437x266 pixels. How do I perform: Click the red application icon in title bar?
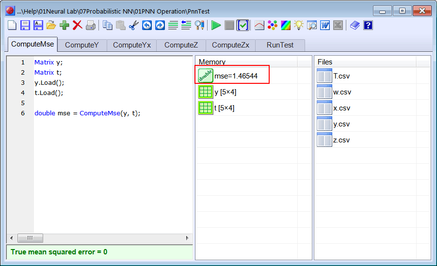[x=10, y=11]
